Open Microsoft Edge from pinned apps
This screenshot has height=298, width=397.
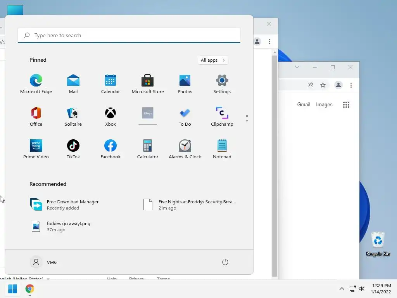(36, 84)
